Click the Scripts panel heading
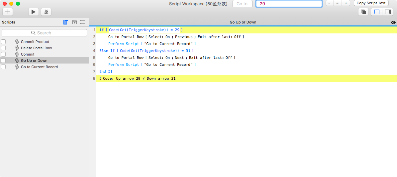Viewport: 397px width, 177px height. tap(9, 22)
